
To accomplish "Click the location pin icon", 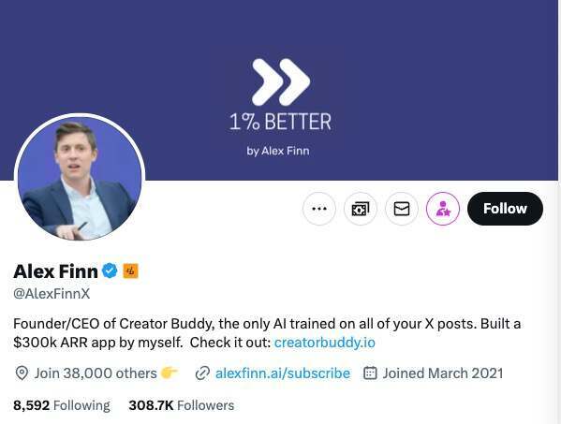I will 22,373.
